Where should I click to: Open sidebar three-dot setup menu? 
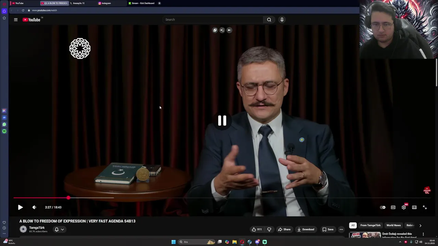coord(4,234)
